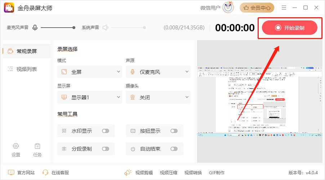Screen dimensions: 325x180
Task: Enable the 分段录制 switch
Action: [x=106, y=149]
